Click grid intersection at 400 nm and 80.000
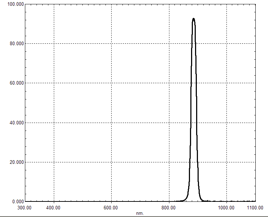 pyautogui.click(x=54, y=43)
